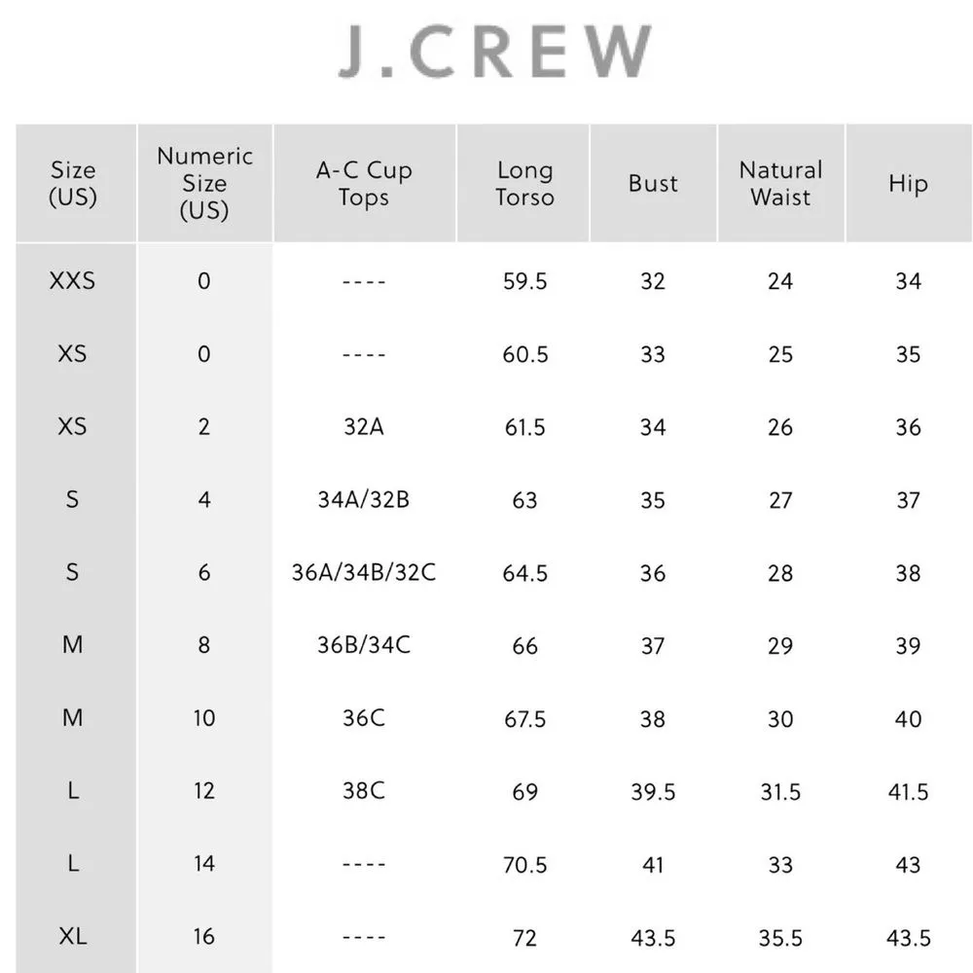Select the "Natural Waist" column header
The width and height of the screenshot is (973, 973).
point(780,184)
